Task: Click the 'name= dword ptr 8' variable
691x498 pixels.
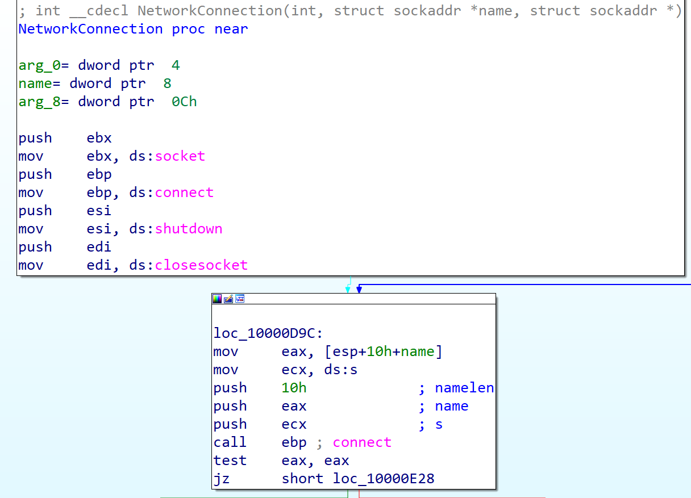Action: tap(95, 83)
